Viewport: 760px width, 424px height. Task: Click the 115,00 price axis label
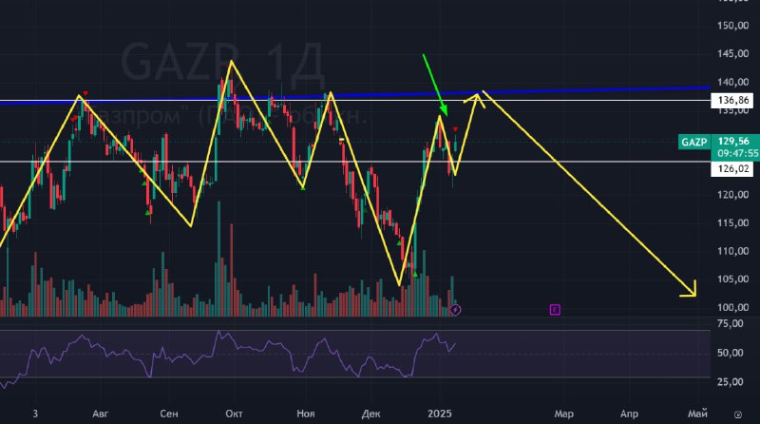[x=732, y=222]
